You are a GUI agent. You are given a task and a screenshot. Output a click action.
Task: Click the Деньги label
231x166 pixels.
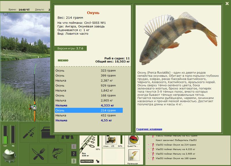tap(40, 10)
